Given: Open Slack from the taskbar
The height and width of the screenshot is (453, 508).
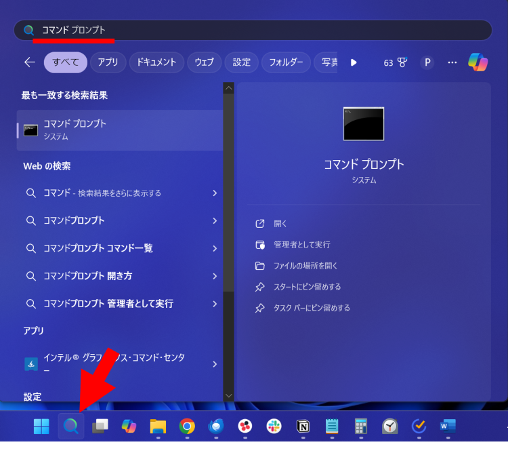Looking at the screenshot, I should (x=274, y=426).
